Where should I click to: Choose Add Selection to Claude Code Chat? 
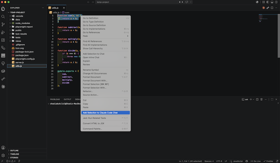tap(106, 113)
